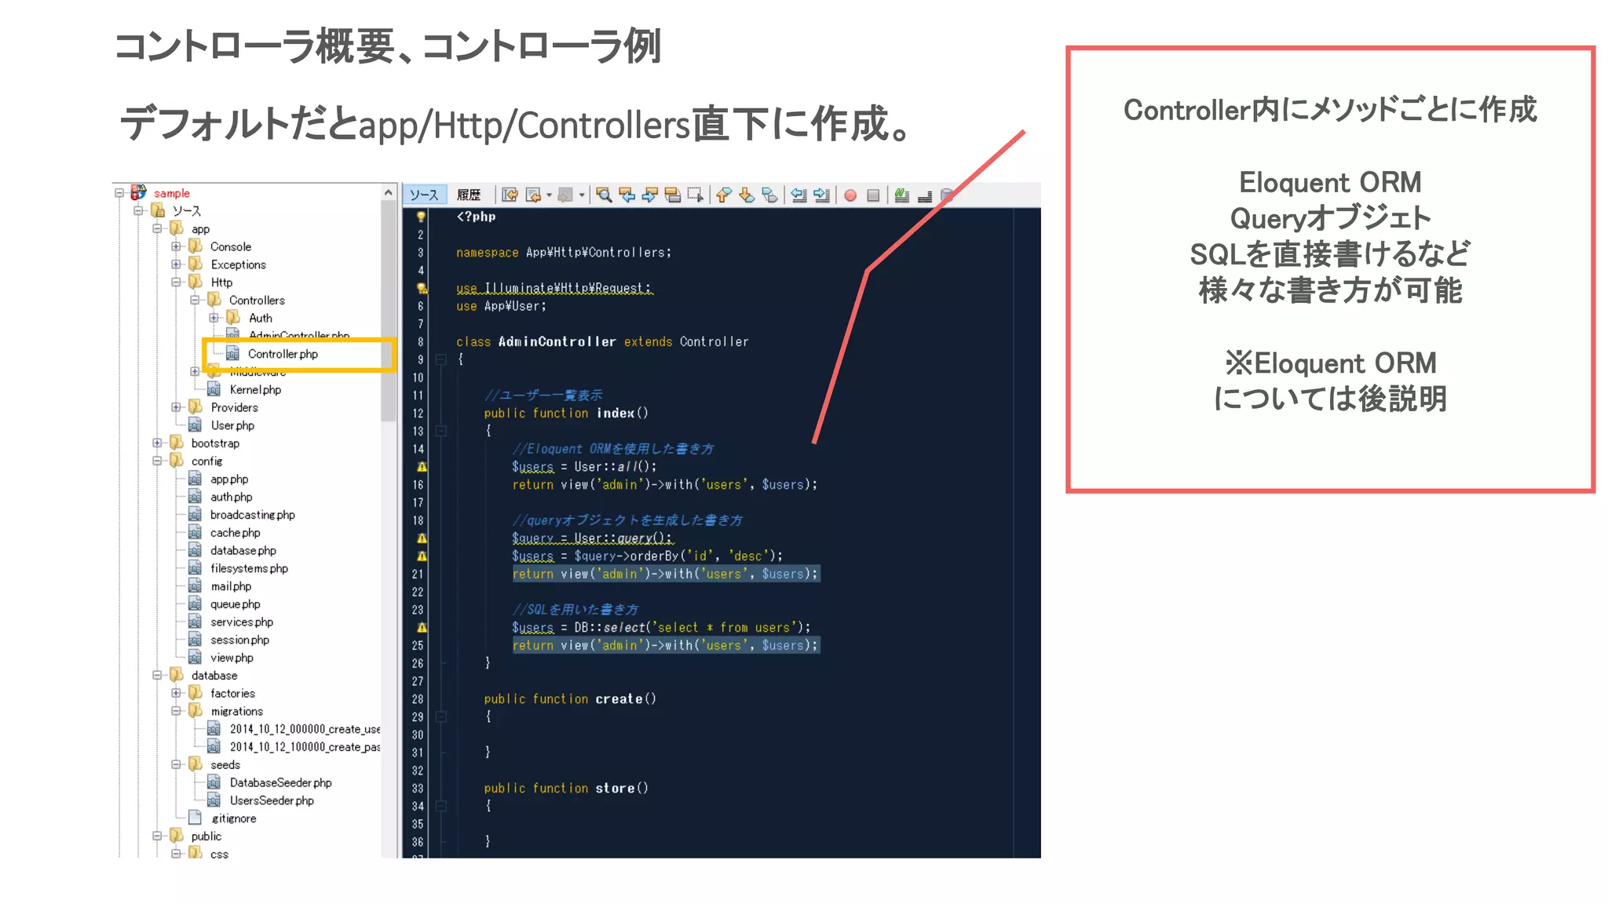Screen dimensions: 1608x904
Task: Collapse the sample project node
Action: (119, 192)
